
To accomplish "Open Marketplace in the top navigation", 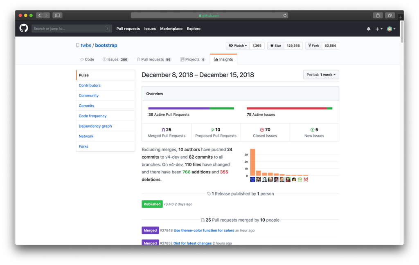I will [171, 29].
